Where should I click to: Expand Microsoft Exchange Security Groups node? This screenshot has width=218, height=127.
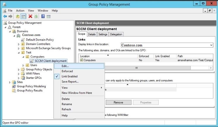[x=19, y=48]
